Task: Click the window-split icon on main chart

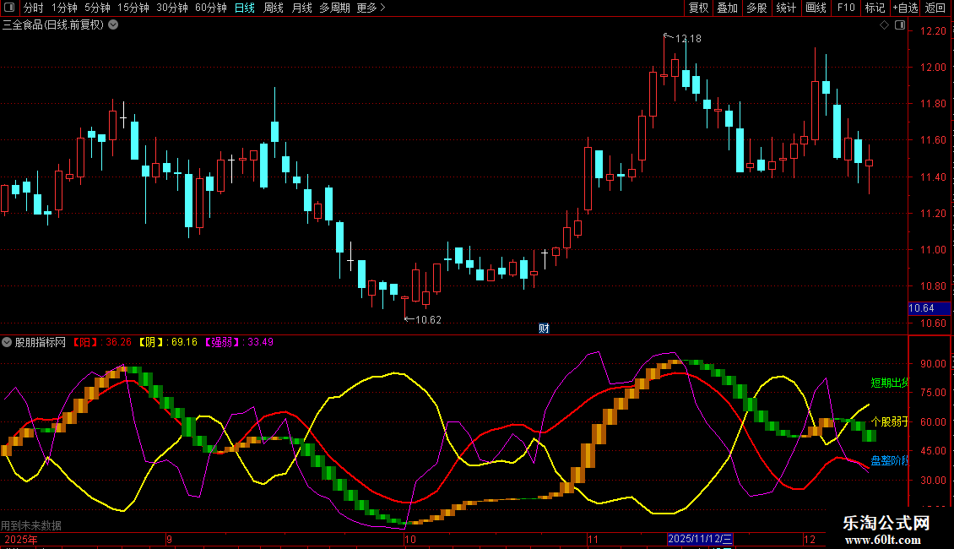Action: coord(900,25)
